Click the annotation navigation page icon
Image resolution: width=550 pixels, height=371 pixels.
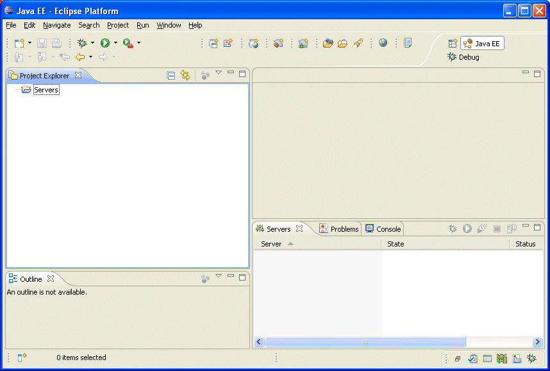pyautogui.click(x=407, y=43)
